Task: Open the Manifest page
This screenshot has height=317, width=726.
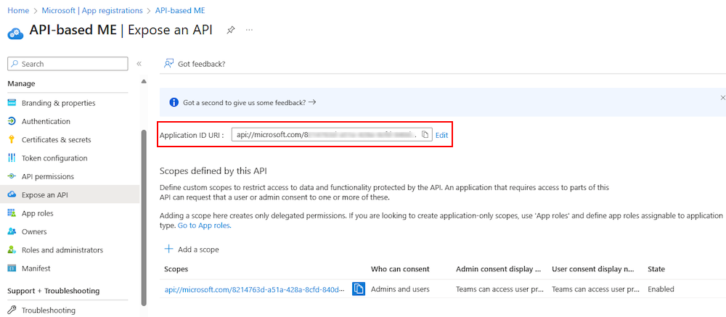Action: (36, 268)
